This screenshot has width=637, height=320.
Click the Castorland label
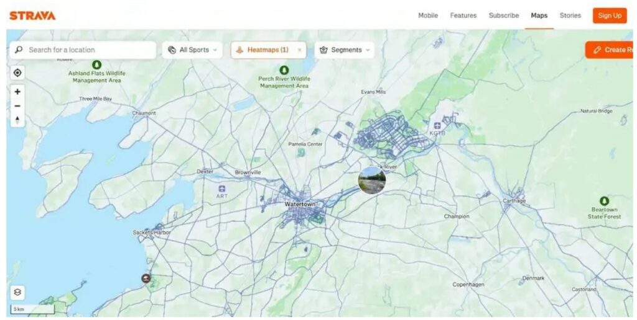click(x=584, y=290)
